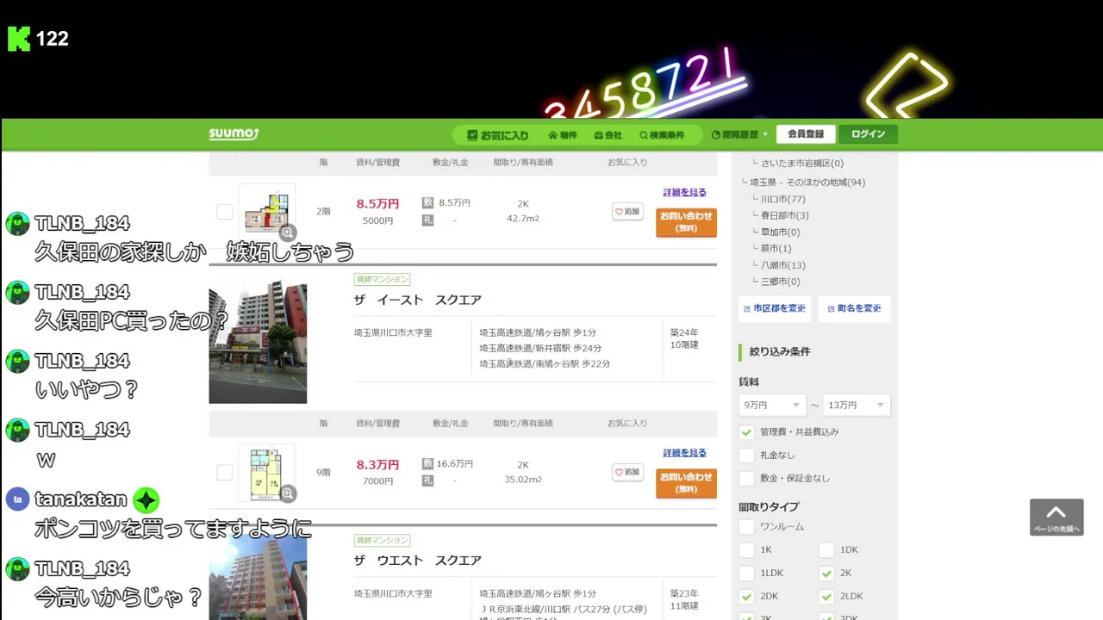Image resolution: width=1103 pixels, height=620 pixels.
Task: Click the 町名を変更 button
Action: [854, 308]
